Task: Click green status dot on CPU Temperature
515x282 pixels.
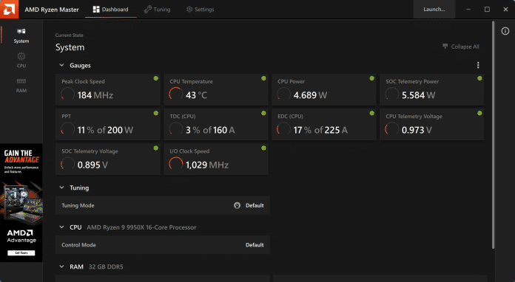Action: [263, 78]
